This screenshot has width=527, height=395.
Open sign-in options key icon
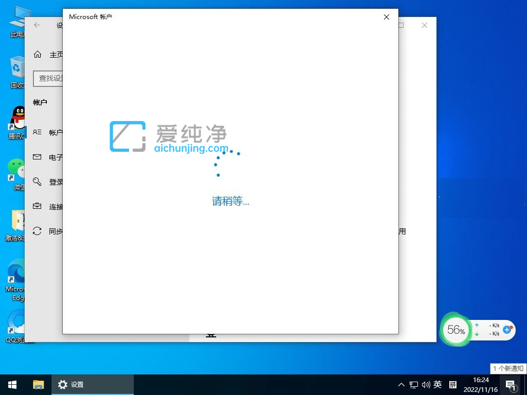pos(37,182)
